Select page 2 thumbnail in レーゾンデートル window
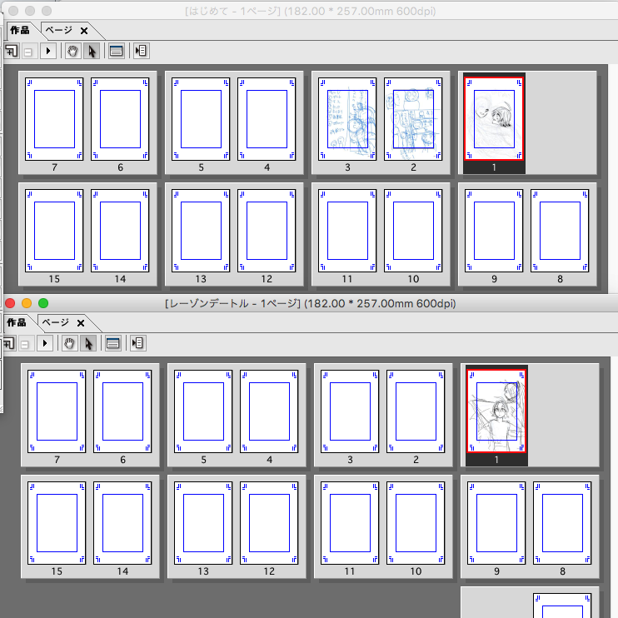The width and height of the screenshot is (618, 618). (x=416, y=411)
